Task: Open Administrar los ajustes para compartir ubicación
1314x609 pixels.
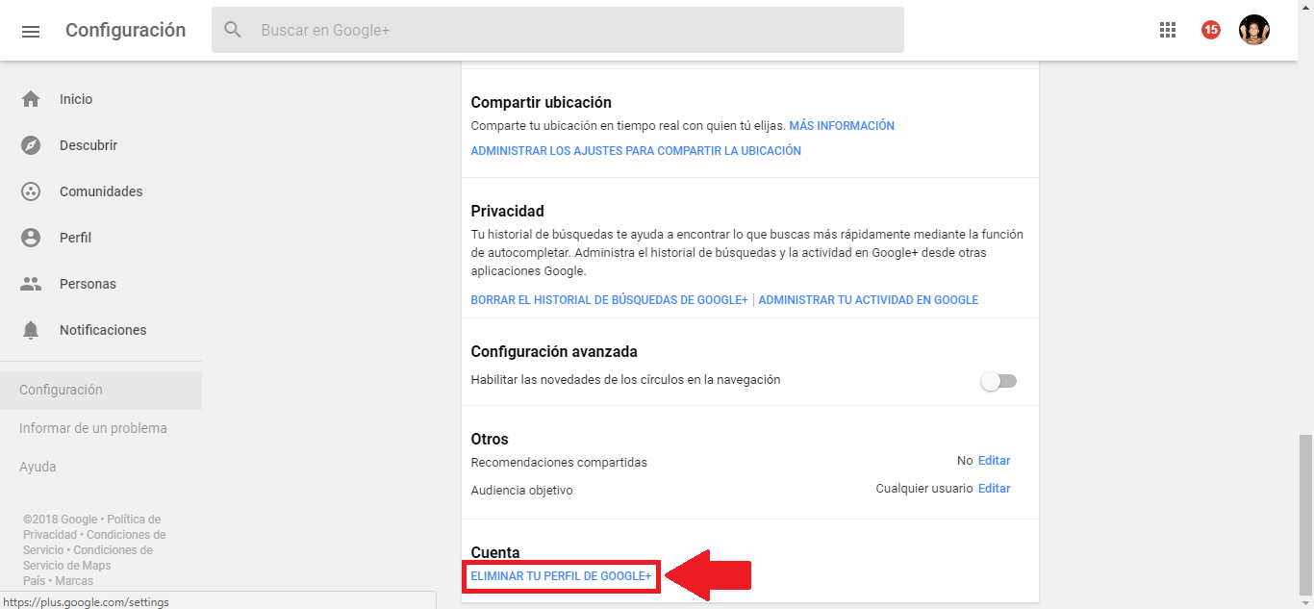Action: 636,151
